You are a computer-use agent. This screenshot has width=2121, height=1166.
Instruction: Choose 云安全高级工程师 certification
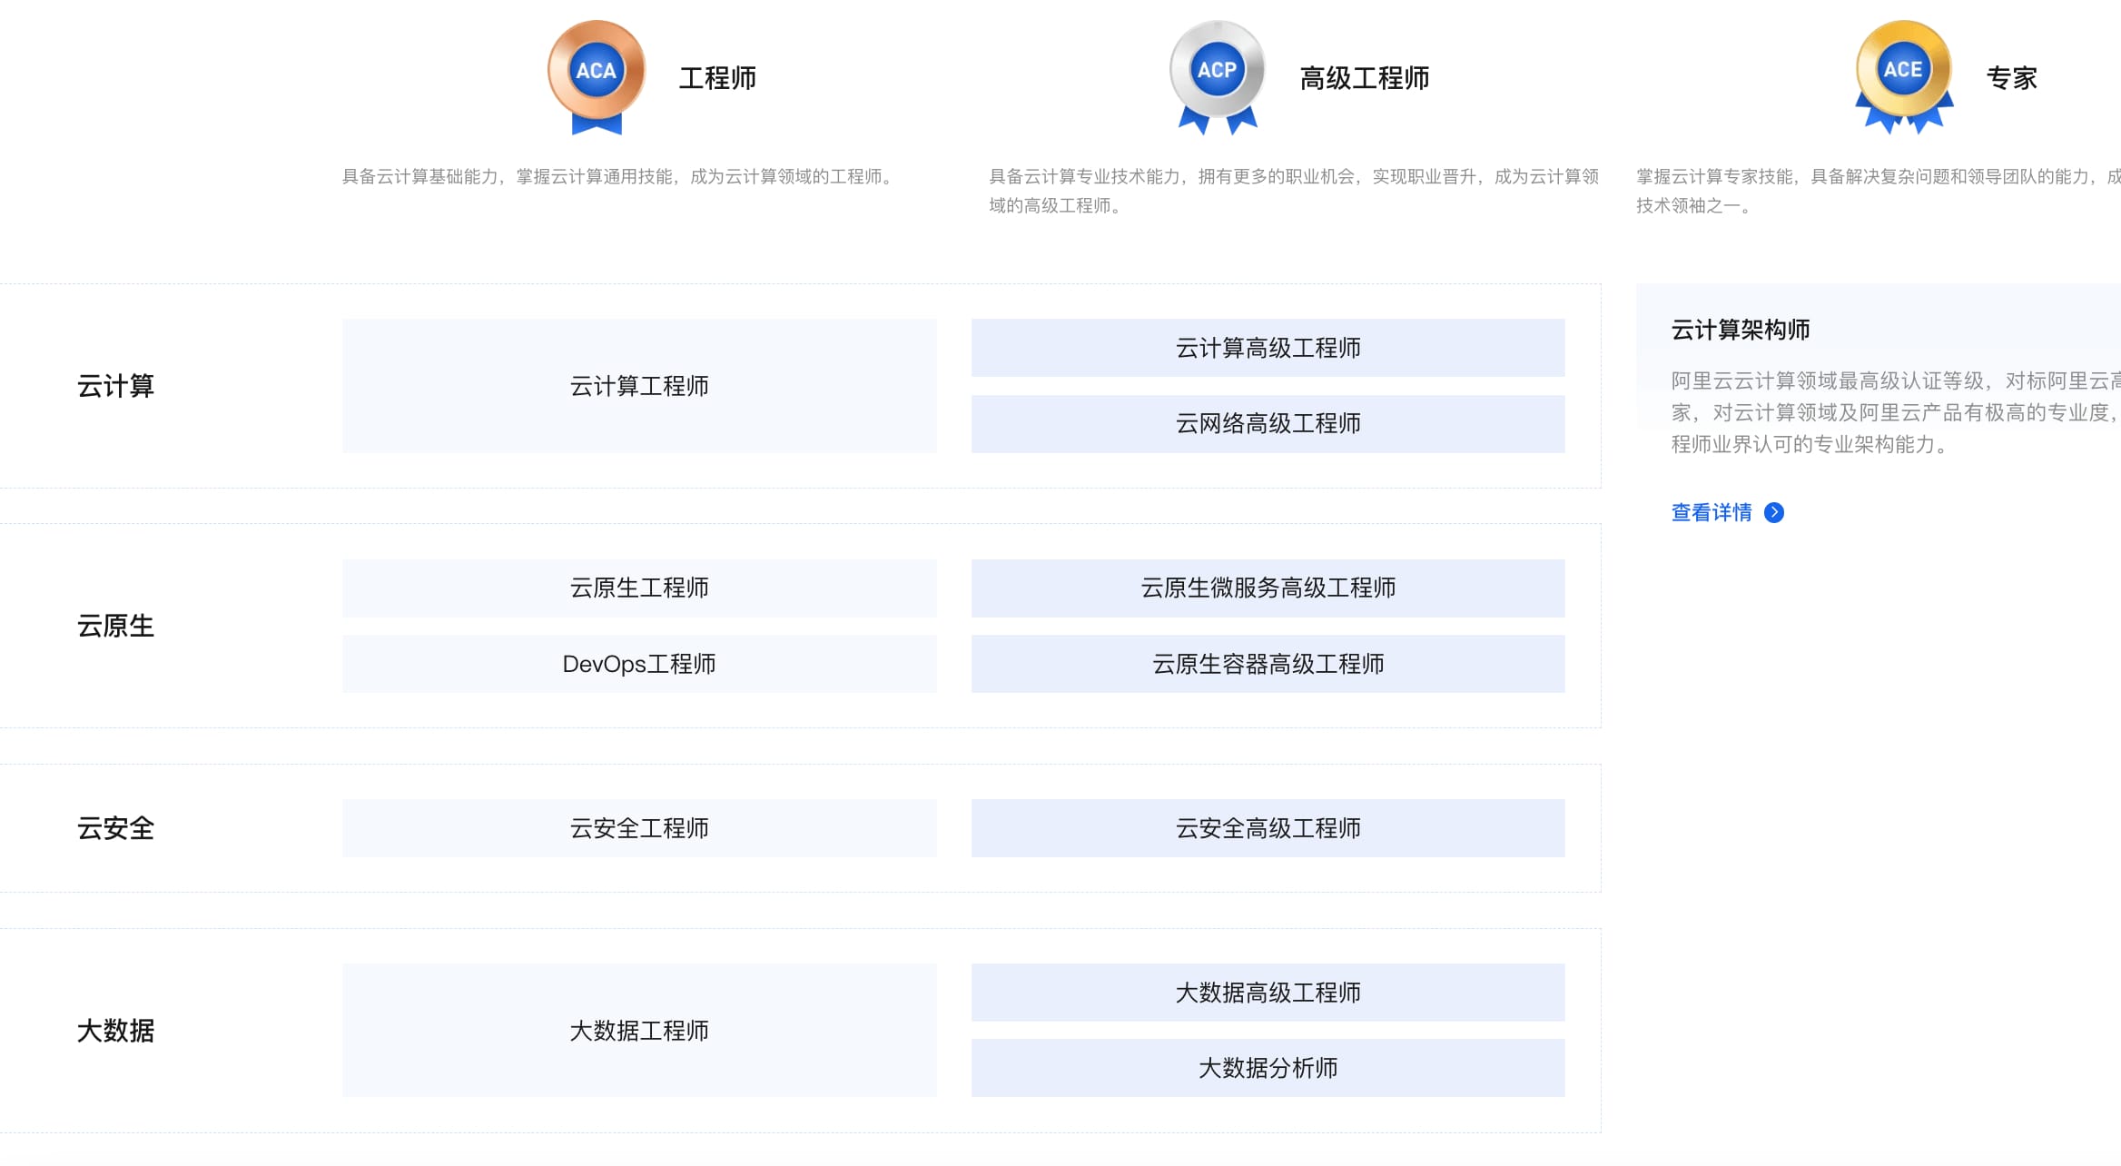1268,828
